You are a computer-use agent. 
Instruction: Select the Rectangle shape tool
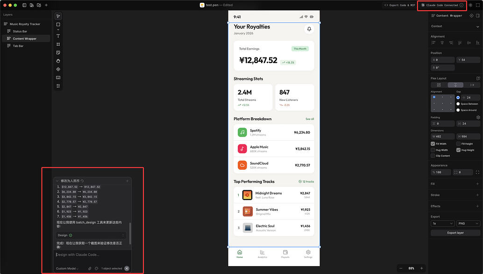(58, 24)
